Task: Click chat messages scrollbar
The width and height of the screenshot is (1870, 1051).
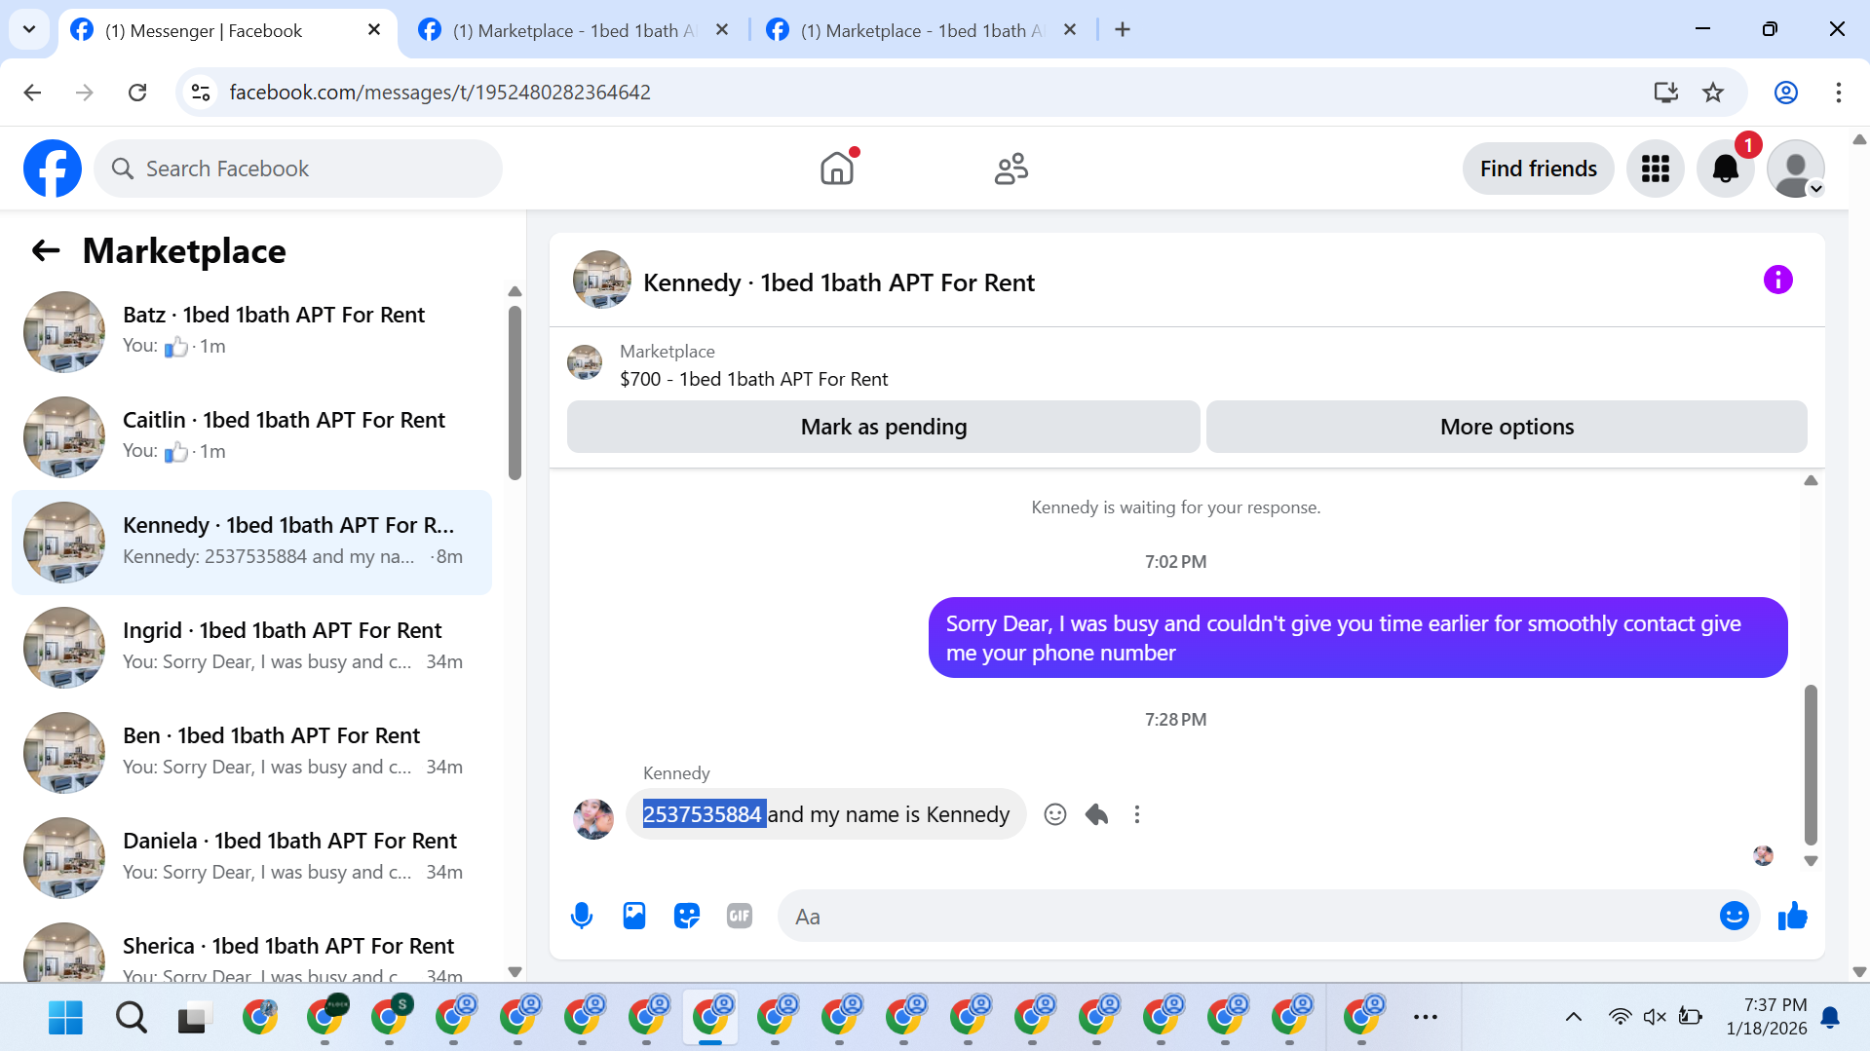Action: [1811, 765]
